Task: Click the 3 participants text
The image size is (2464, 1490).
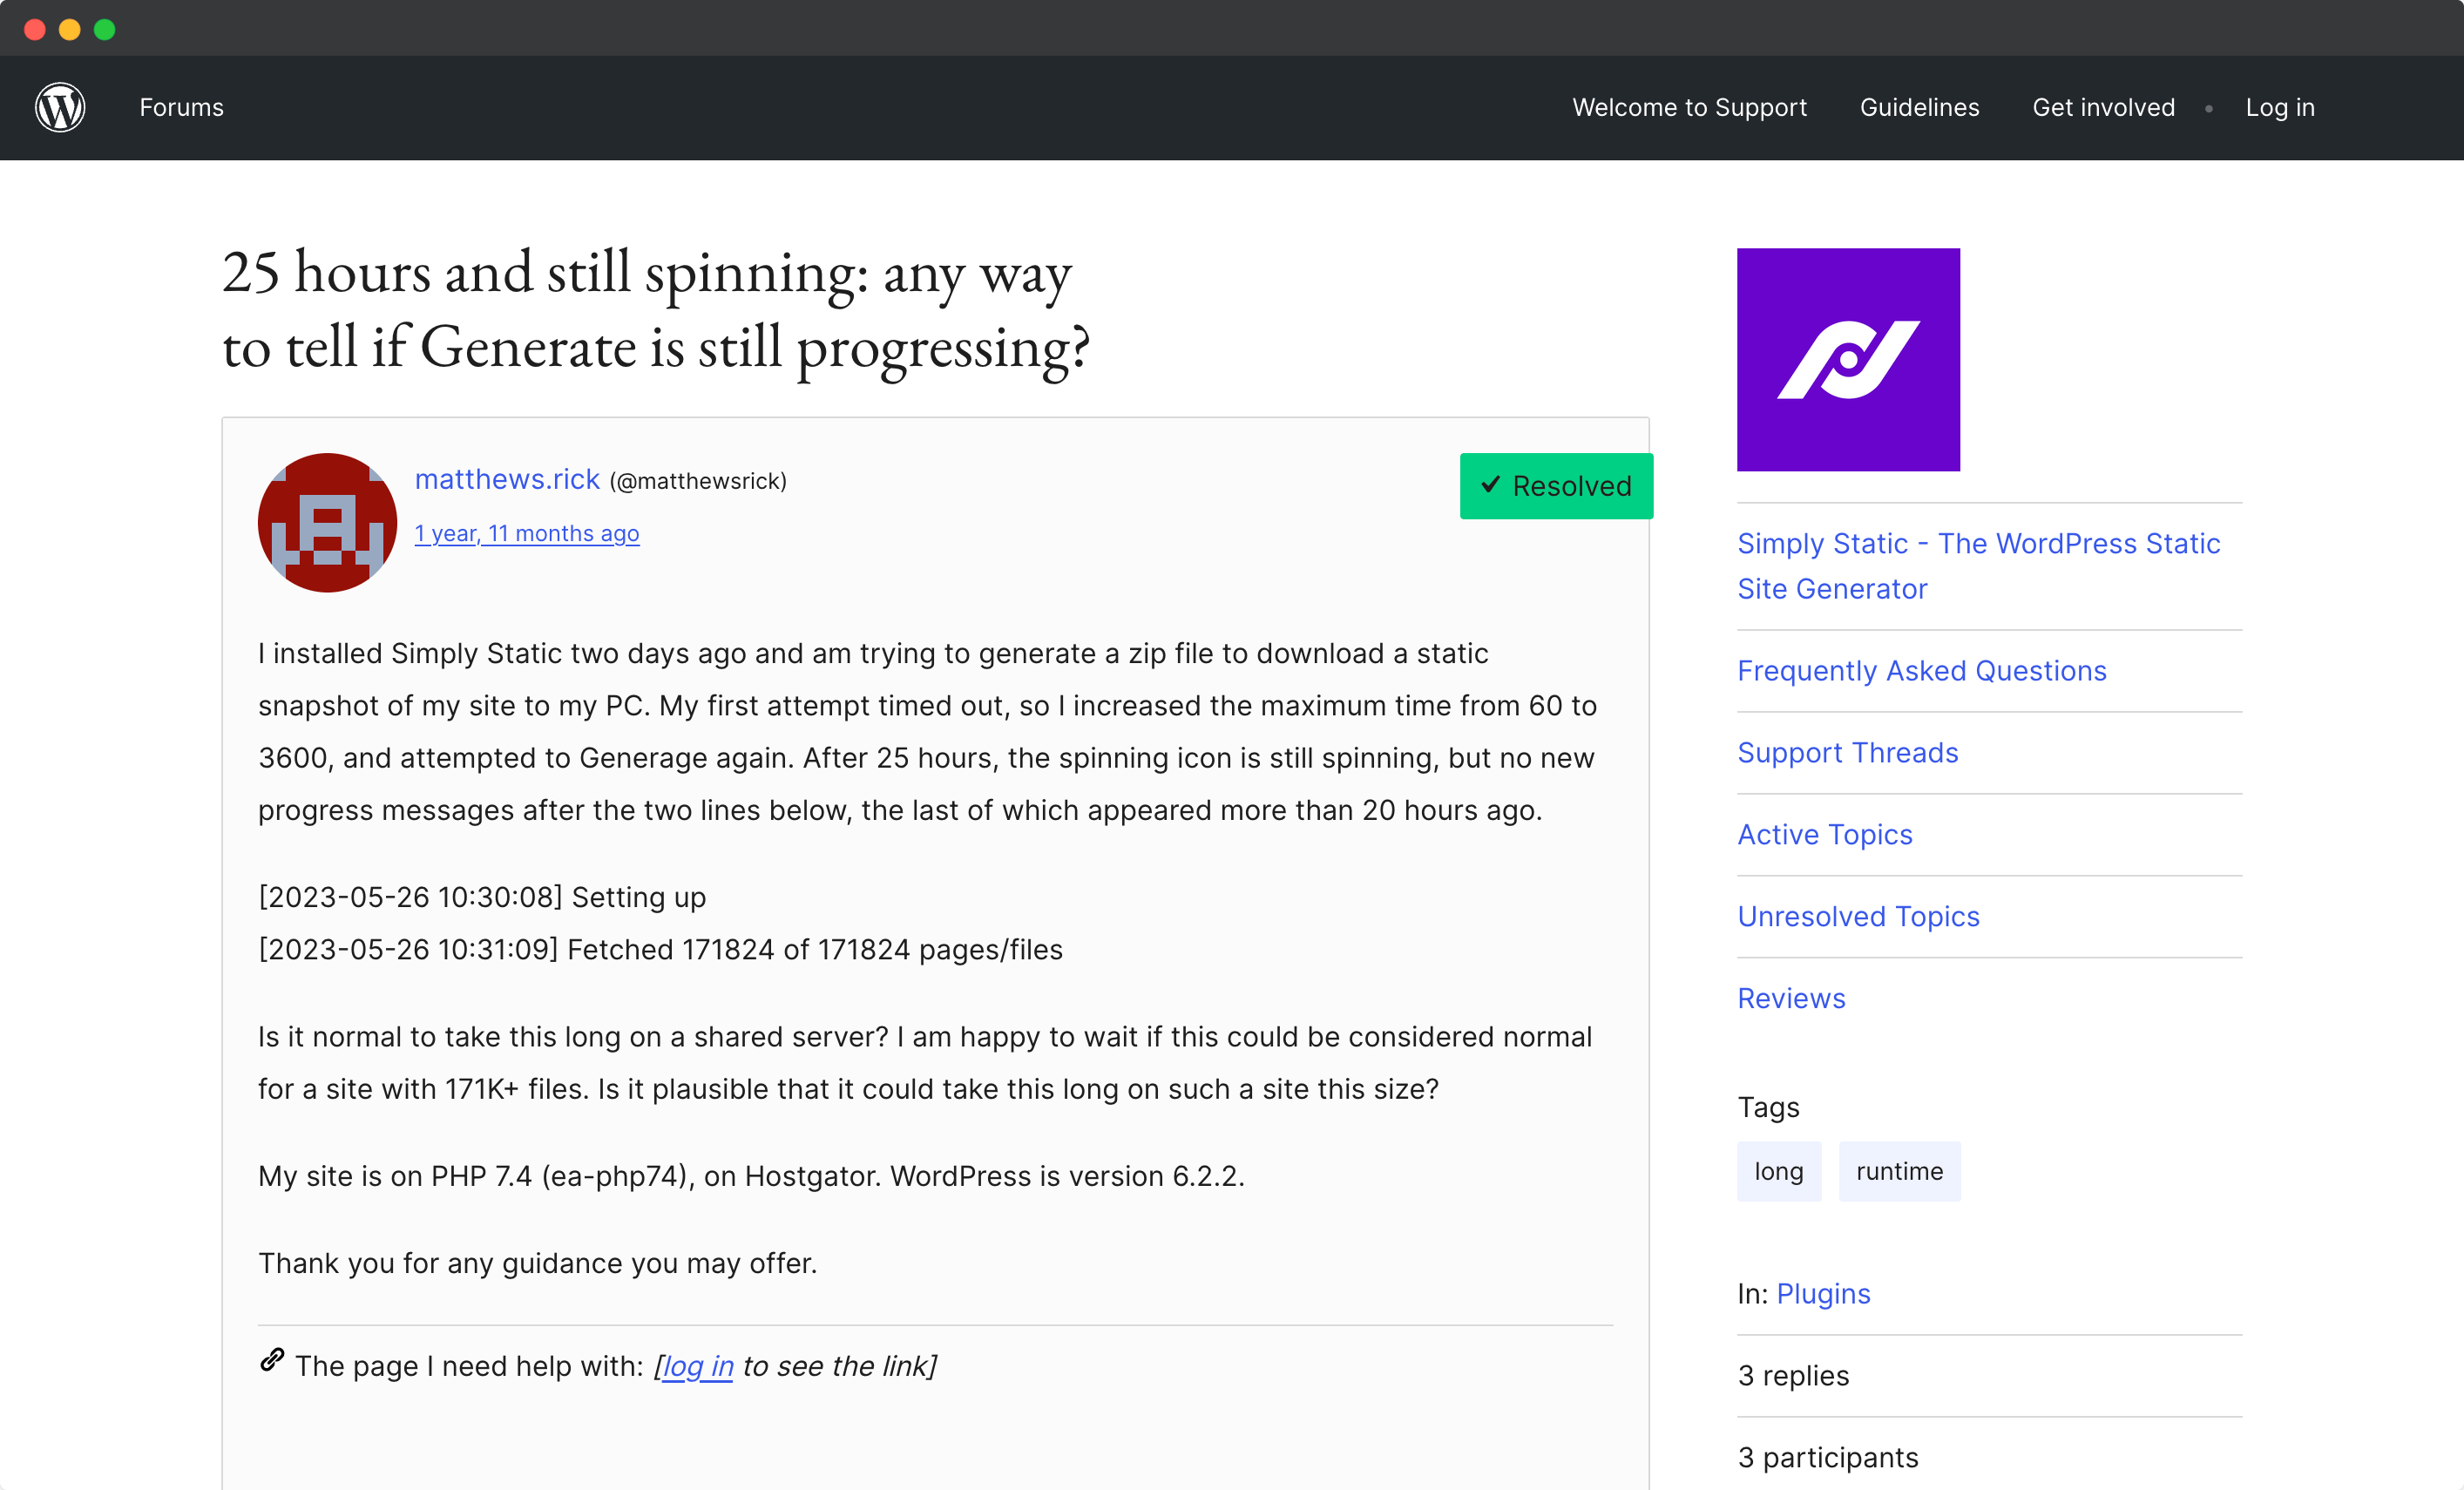Action: [1828, 1457]
